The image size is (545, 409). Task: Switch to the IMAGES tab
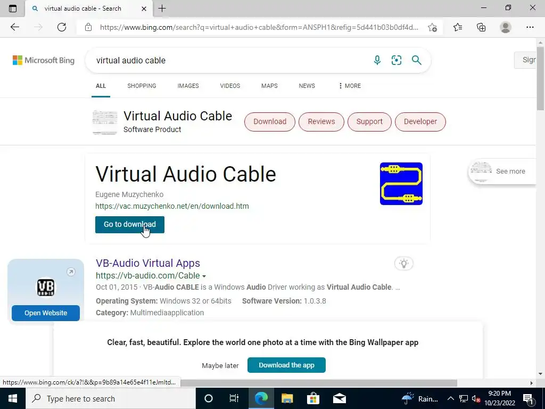point(188,86)
